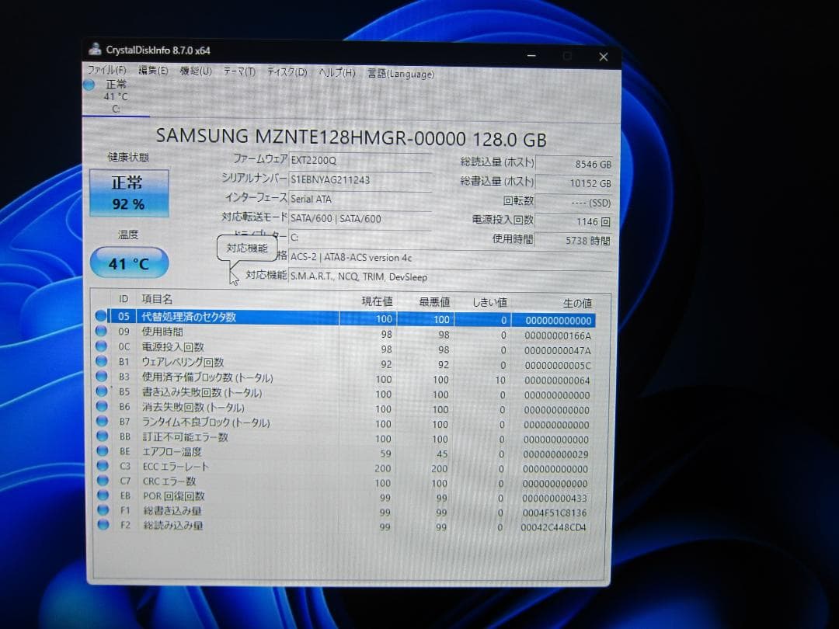Click the CrystalDiskInfo title bar app icon

click(95, 49)
